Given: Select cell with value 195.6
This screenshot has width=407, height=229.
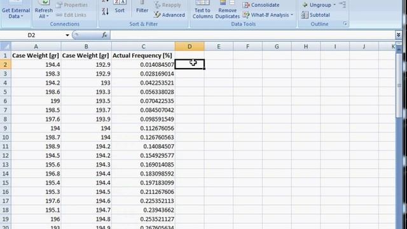Looking at the screenshot, I should 36,165.
